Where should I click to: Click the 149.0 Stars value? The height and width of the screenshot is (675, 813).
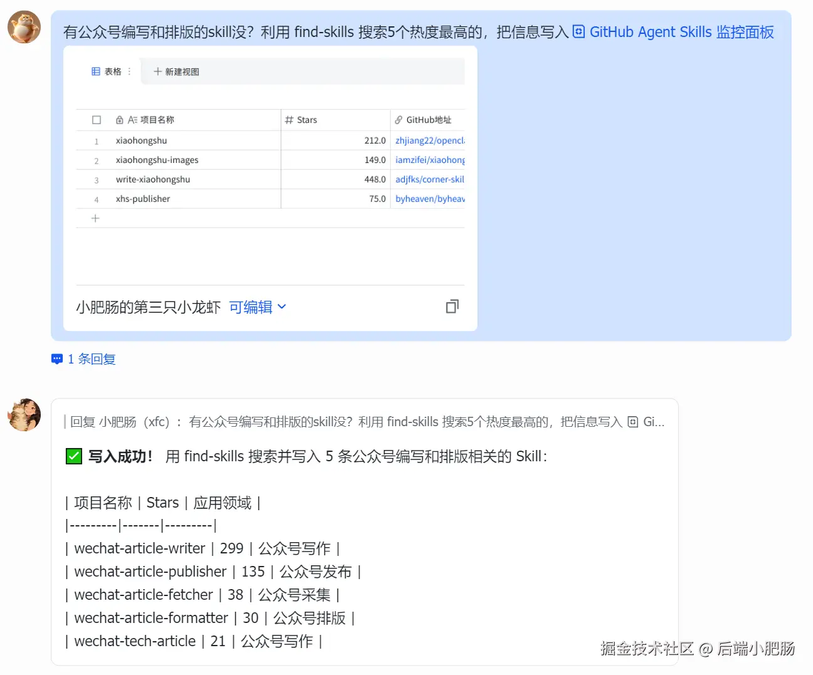375,160
